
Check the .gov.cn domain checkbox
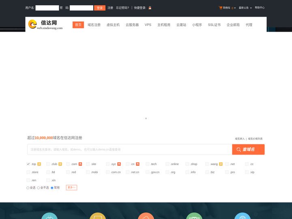[x=148, y=172]
